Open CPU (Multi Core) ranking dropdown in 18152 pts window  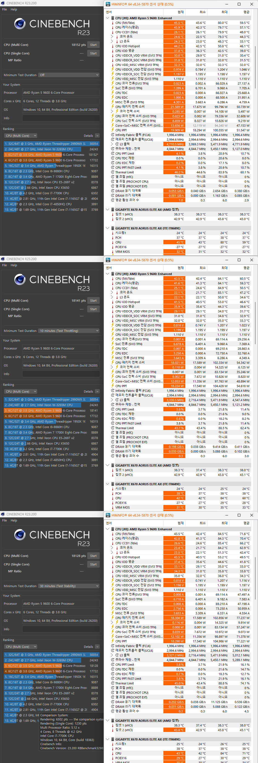pos(20,136)
